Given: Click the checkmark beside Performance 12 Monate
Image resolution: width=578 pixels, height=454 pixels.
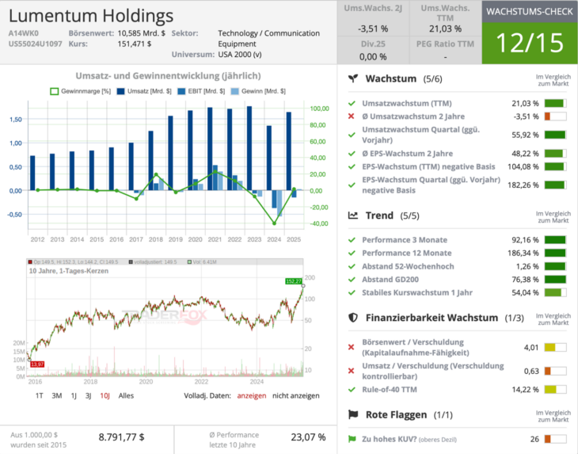Looking at the screenshot, I should coord(352,253).
